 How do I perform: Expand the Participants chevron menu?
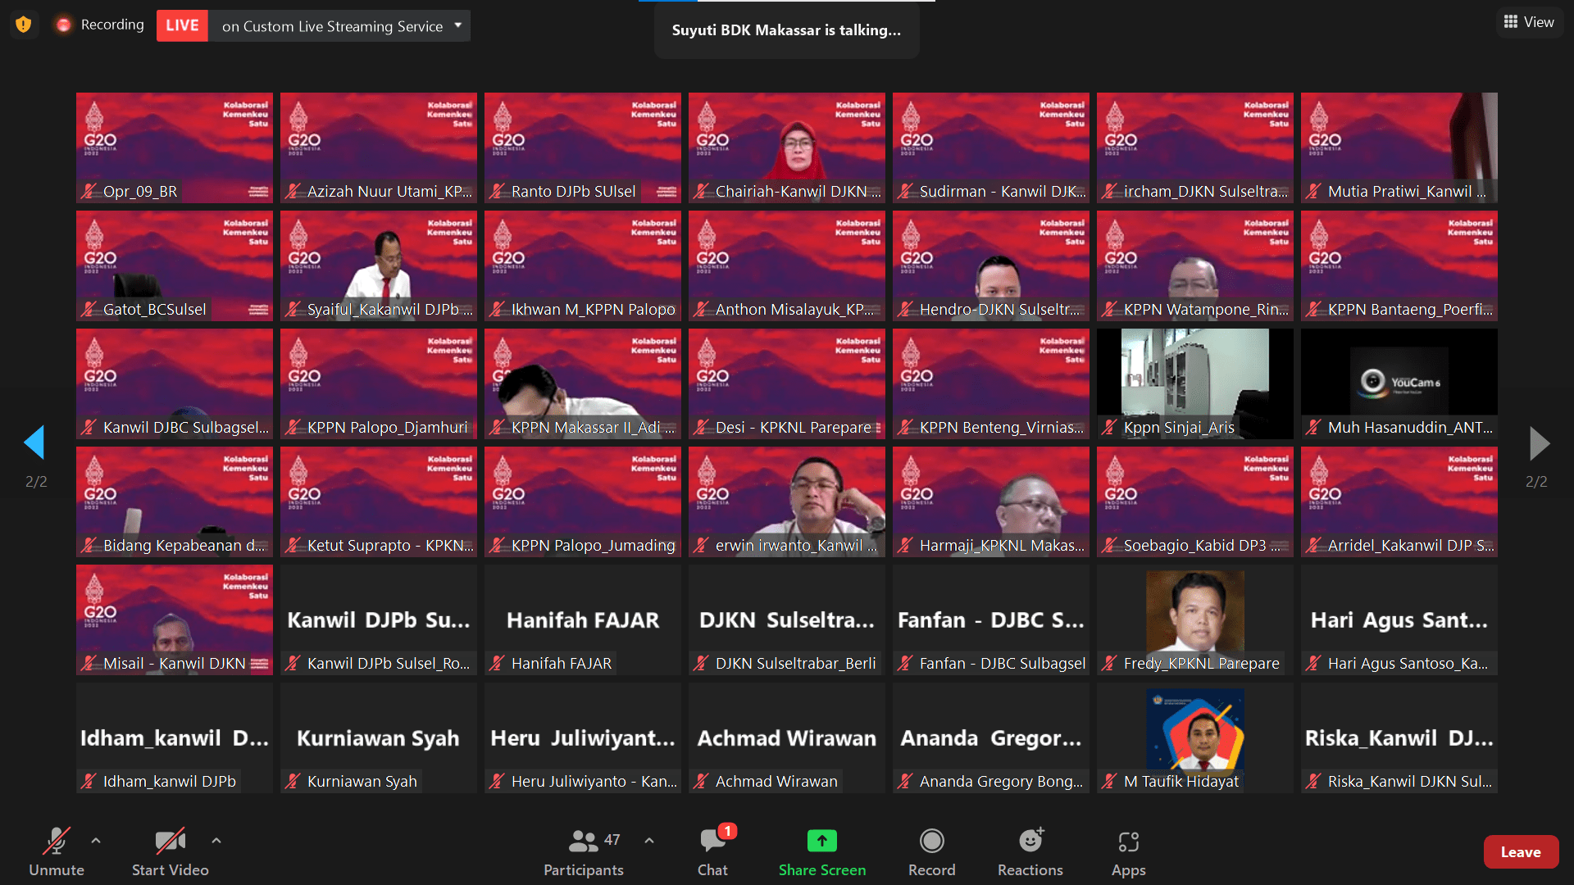649,840
